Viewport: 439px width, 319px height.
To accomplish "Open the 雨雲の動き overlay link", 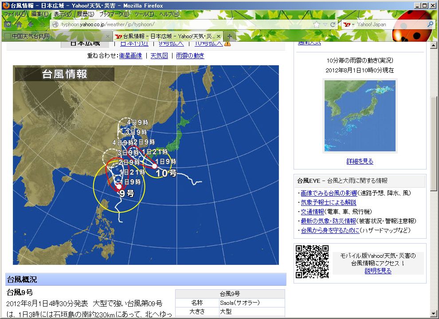I will [x=190, y=56].
